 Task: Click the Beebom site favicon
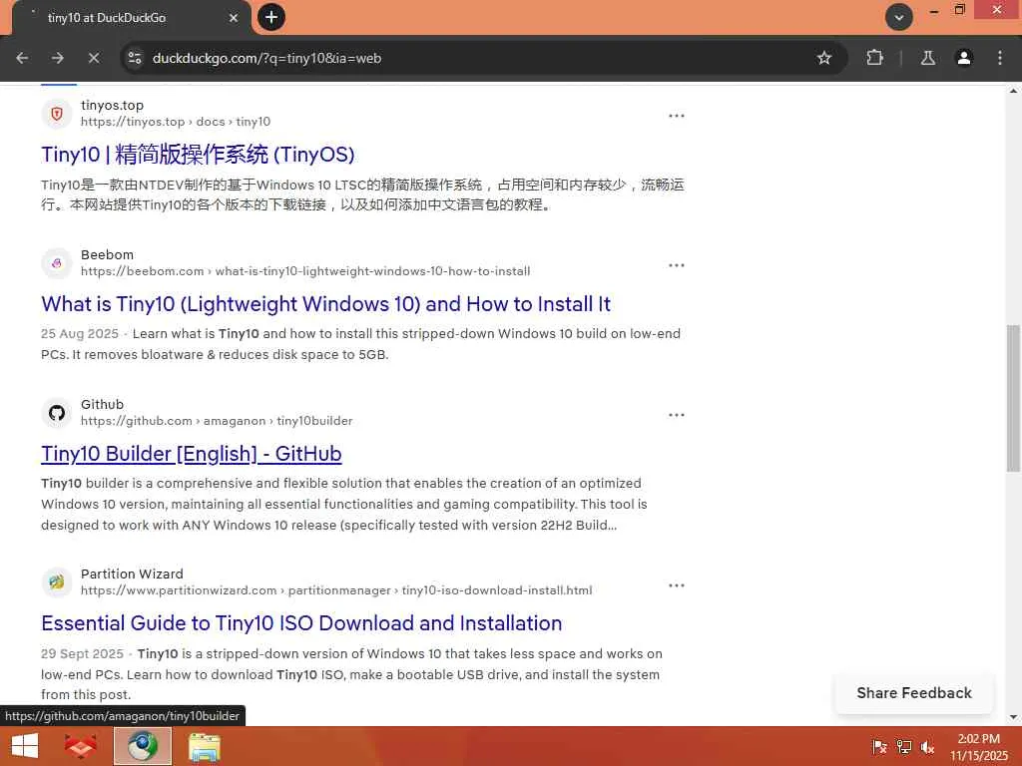pyautogui.click(x=57, y=263)
